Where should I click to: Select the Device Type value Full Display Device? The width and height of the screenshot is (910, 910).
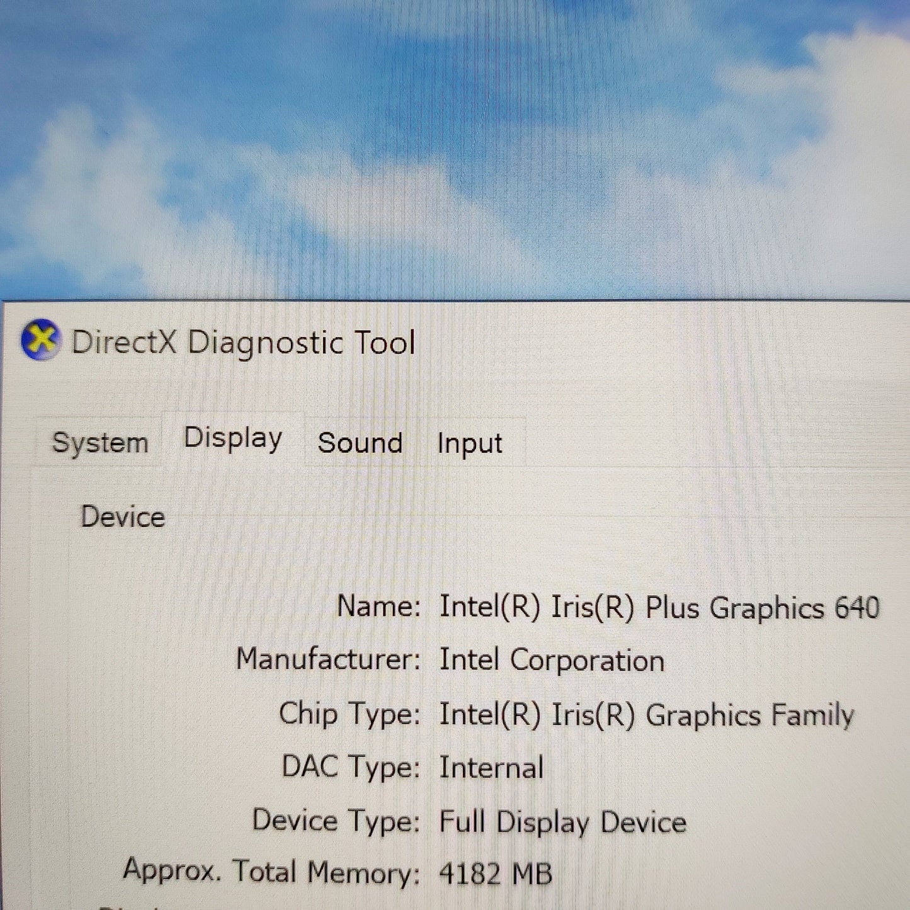click(564, 822)
